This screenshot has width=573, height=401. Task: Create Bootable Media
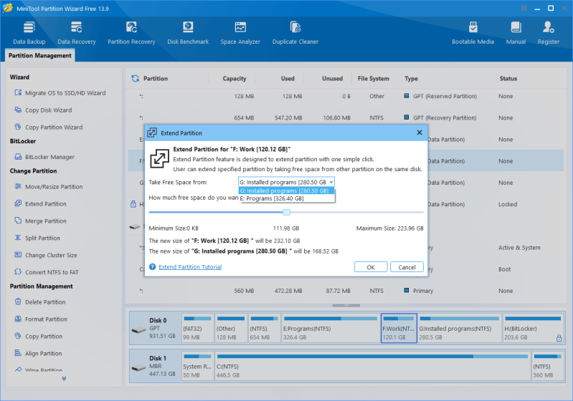click(473, 33)
